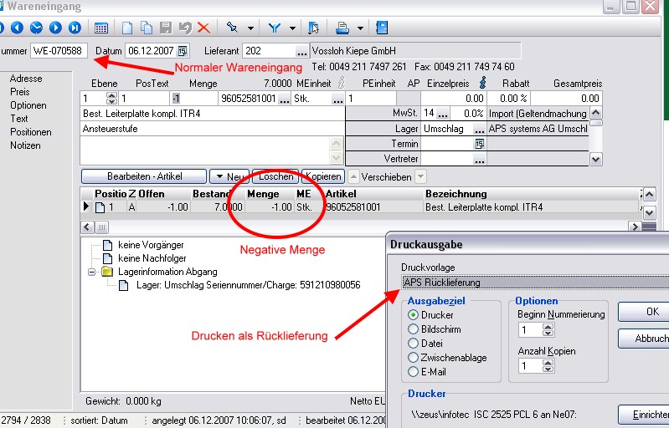Click the copy record toolbar icon
The image size is (669, 428).
coord(147,28)
